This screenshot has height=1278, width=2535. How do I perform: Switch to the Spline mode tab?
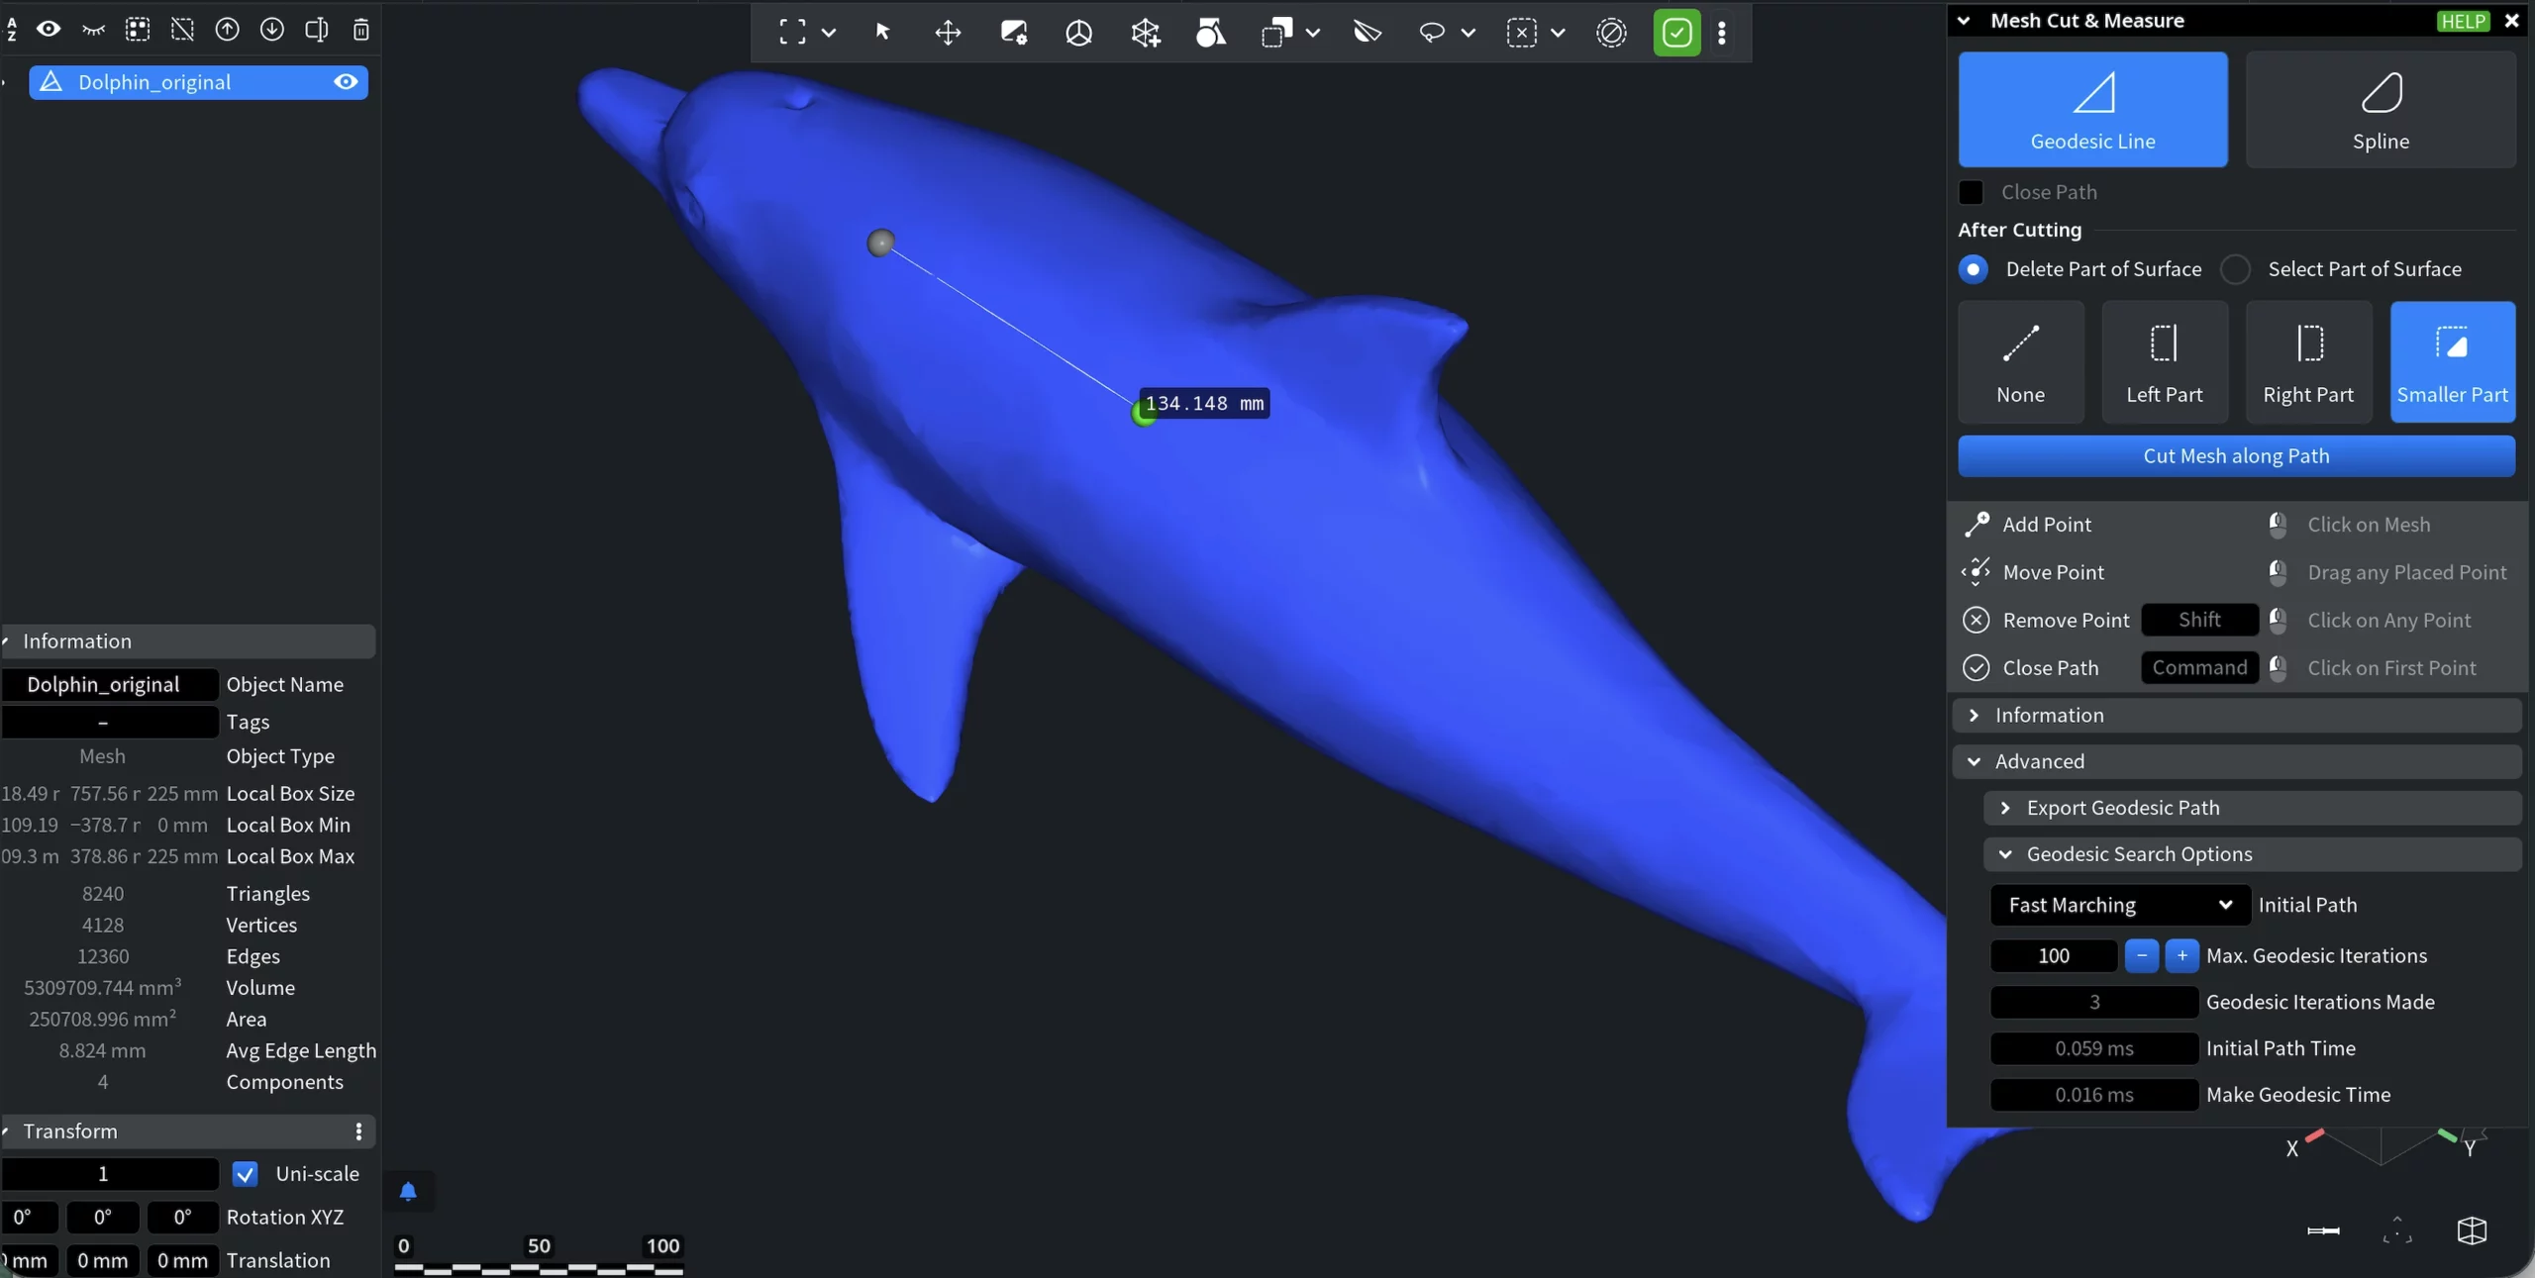[x=2380, y=109]
